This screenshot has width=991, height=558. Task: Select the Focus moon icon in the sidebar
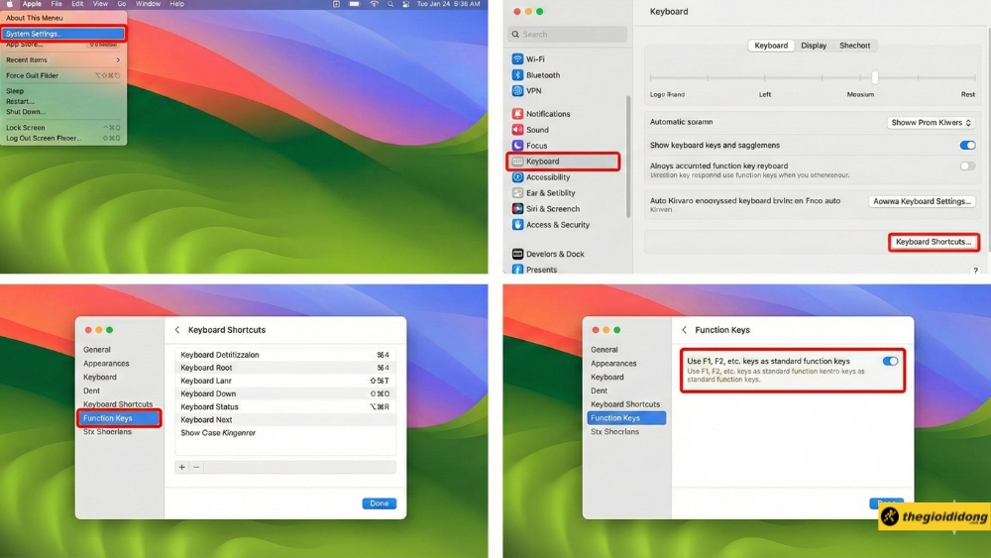click(517, 146)
